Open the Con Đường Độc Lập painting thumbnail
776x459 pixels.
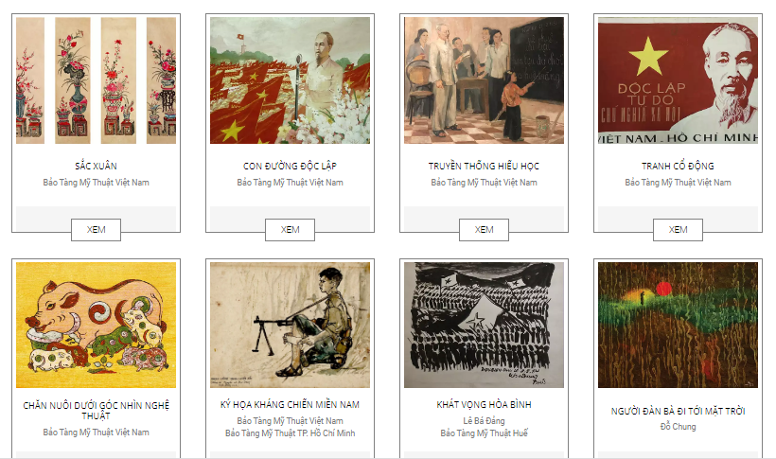tap(290, 80)
